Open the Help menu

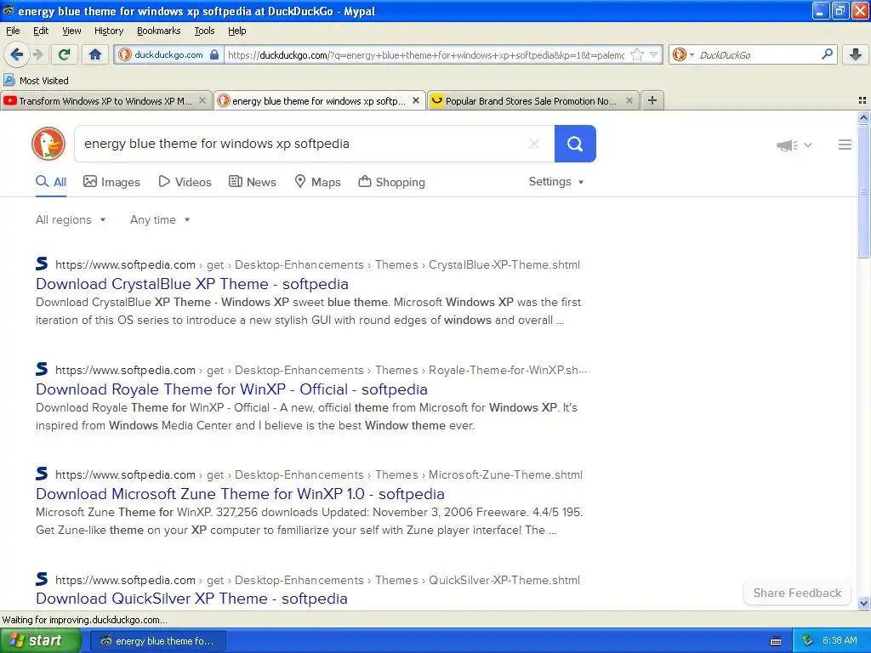click(237, 31)
